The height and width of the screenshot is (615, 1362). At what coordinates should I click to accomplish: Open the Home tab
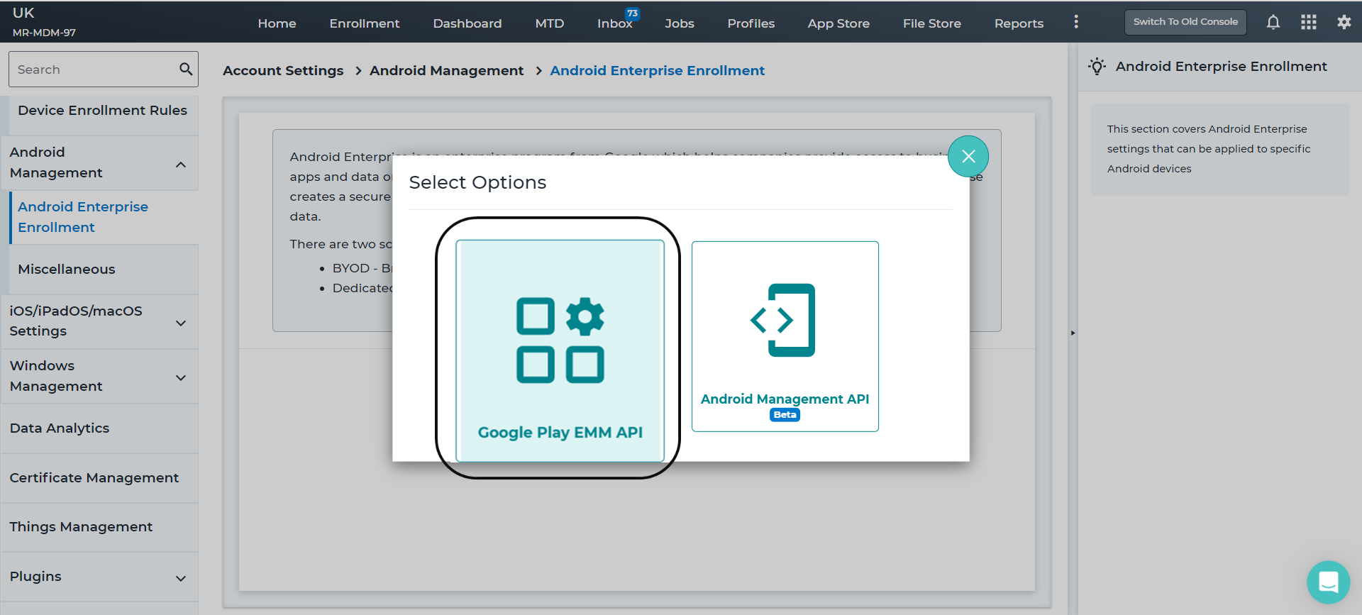tap(277, 23)
